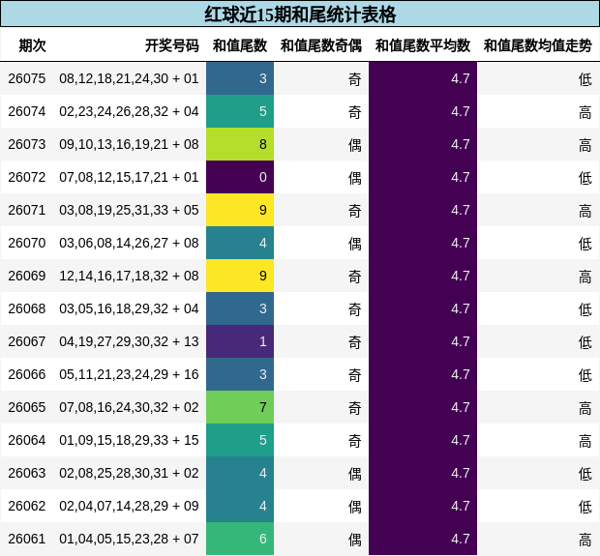Click issue number 26073
The image size is (600, 556).
click(x=27, y=144)
